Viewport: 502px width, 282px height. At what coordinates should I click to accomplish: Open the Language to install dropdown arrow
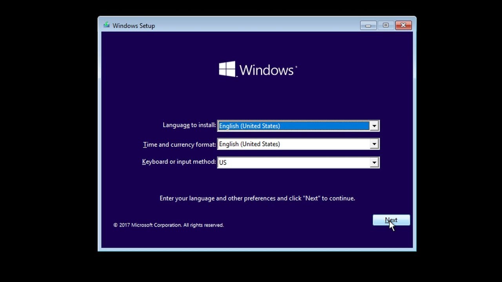(x=374, y=126)
